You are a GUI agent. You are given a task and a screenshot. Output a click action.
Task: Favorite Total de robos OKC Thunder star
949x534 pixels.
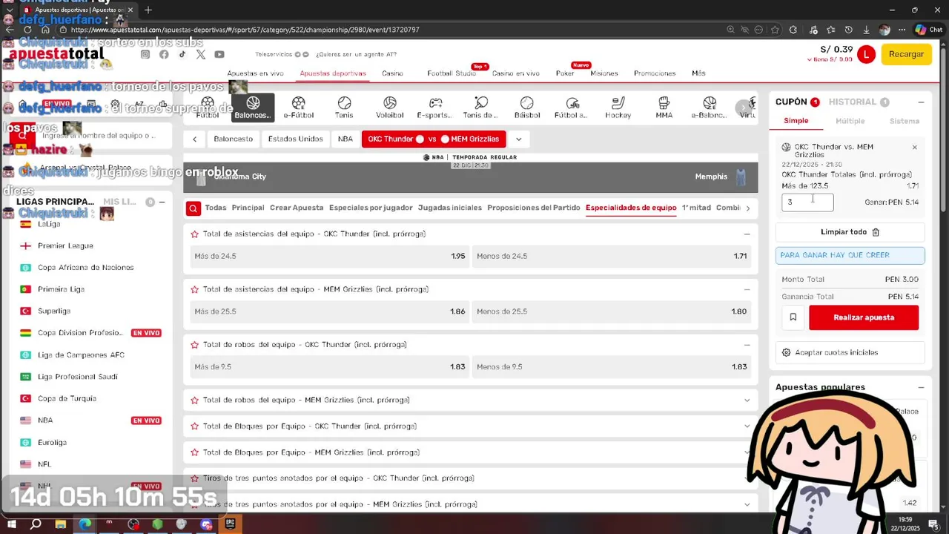[x=195, y=345]
